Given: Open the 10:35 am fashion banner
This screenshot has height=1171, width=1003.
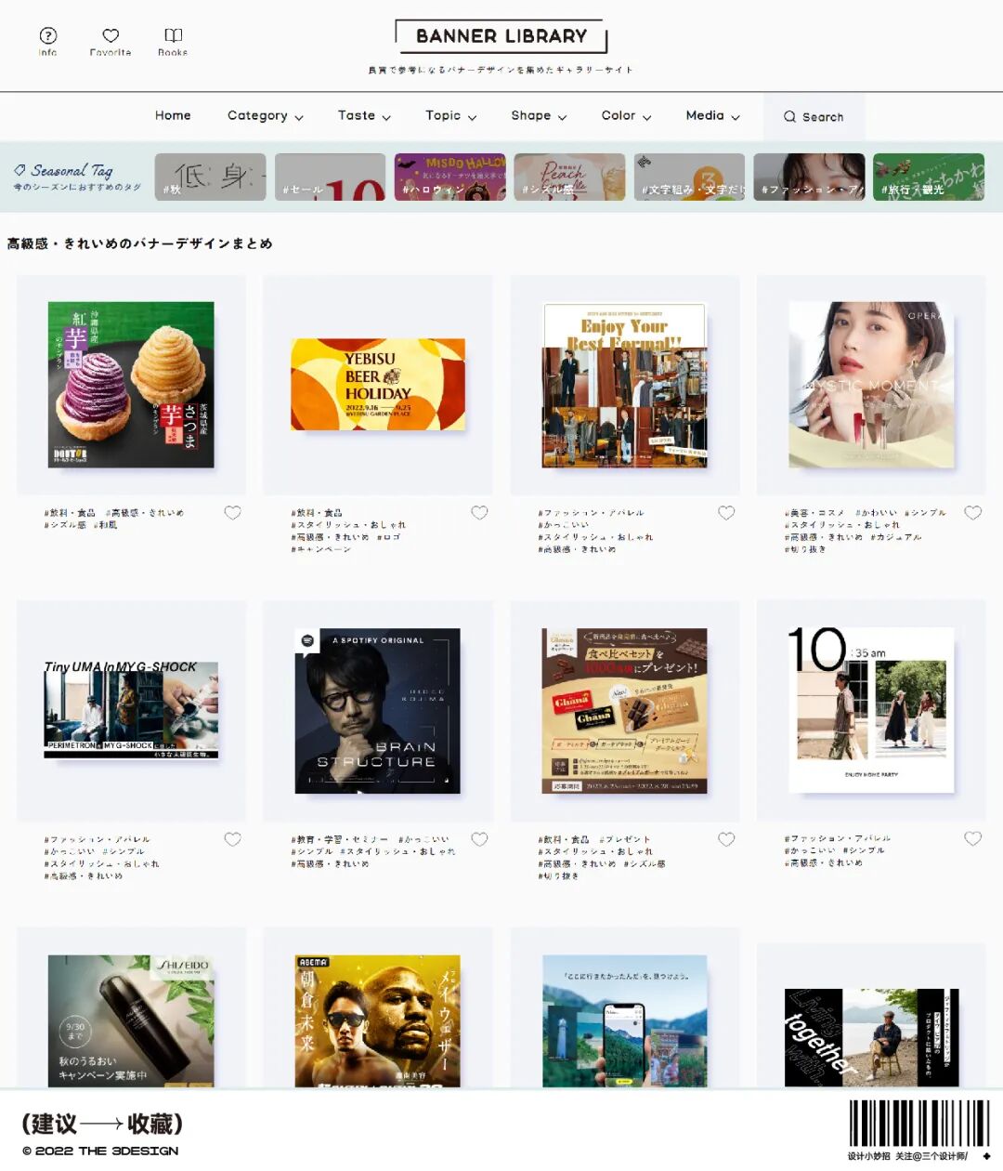Looking at the screenshot, I should 871,711.
